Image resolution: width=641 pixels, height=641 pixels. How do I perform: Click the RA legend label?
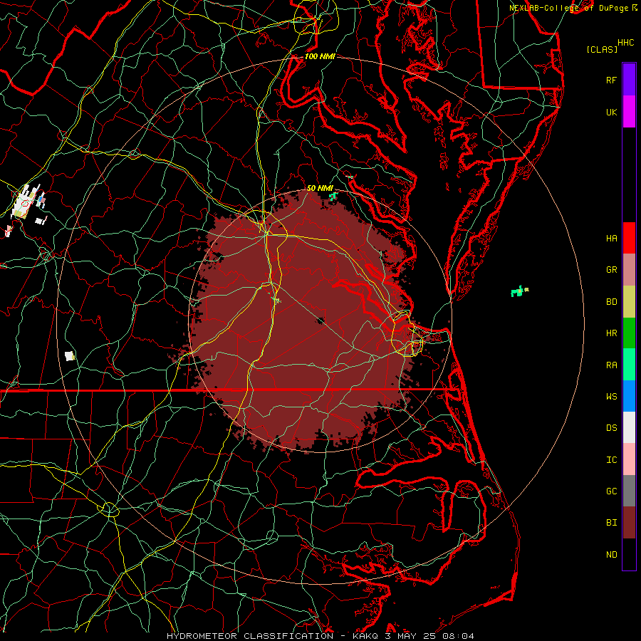pyautogui.click(x=611, y=365)
